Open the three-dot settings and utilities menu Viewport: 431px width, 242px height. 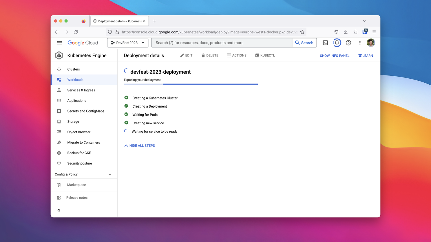(x=360, y=43)
